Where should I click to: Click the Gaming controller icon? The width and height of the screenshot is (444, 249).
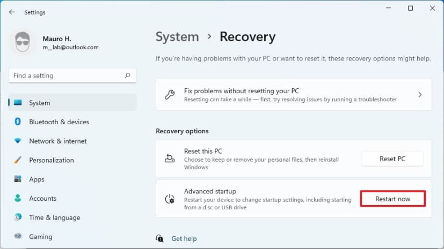18,236
